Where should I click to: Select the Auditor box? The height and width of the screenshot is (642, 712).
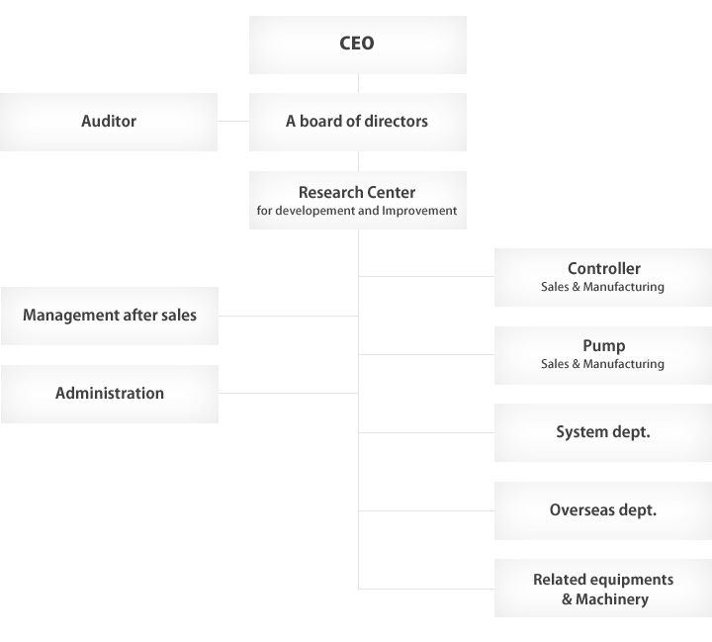tap(109, 123)
